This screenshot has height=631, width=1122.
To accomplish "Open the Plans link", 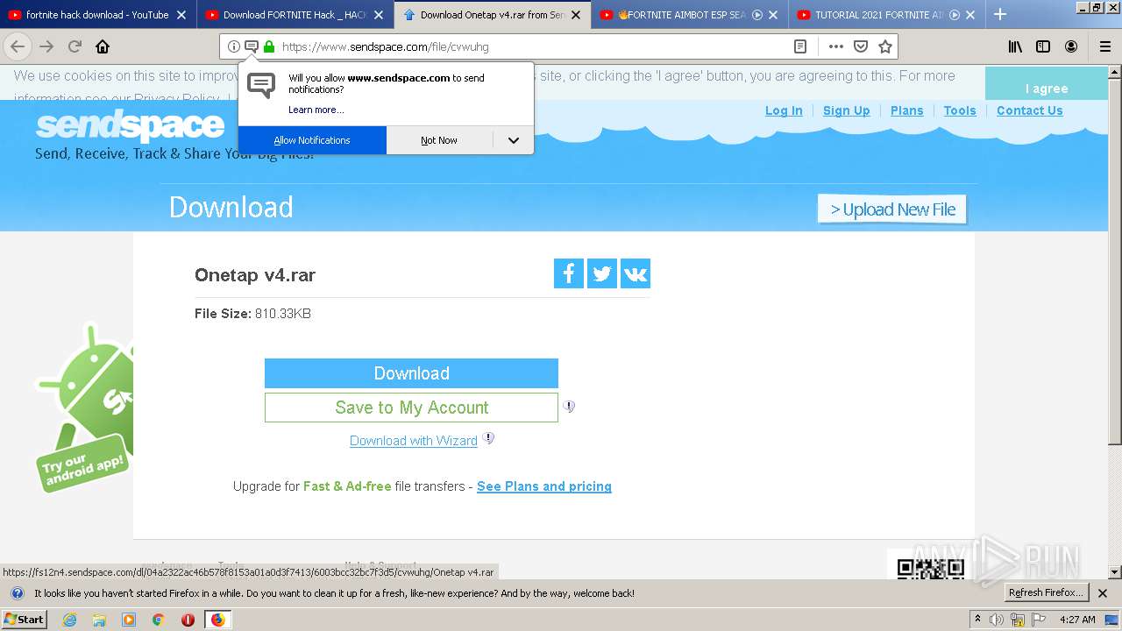I will point(907,110).
